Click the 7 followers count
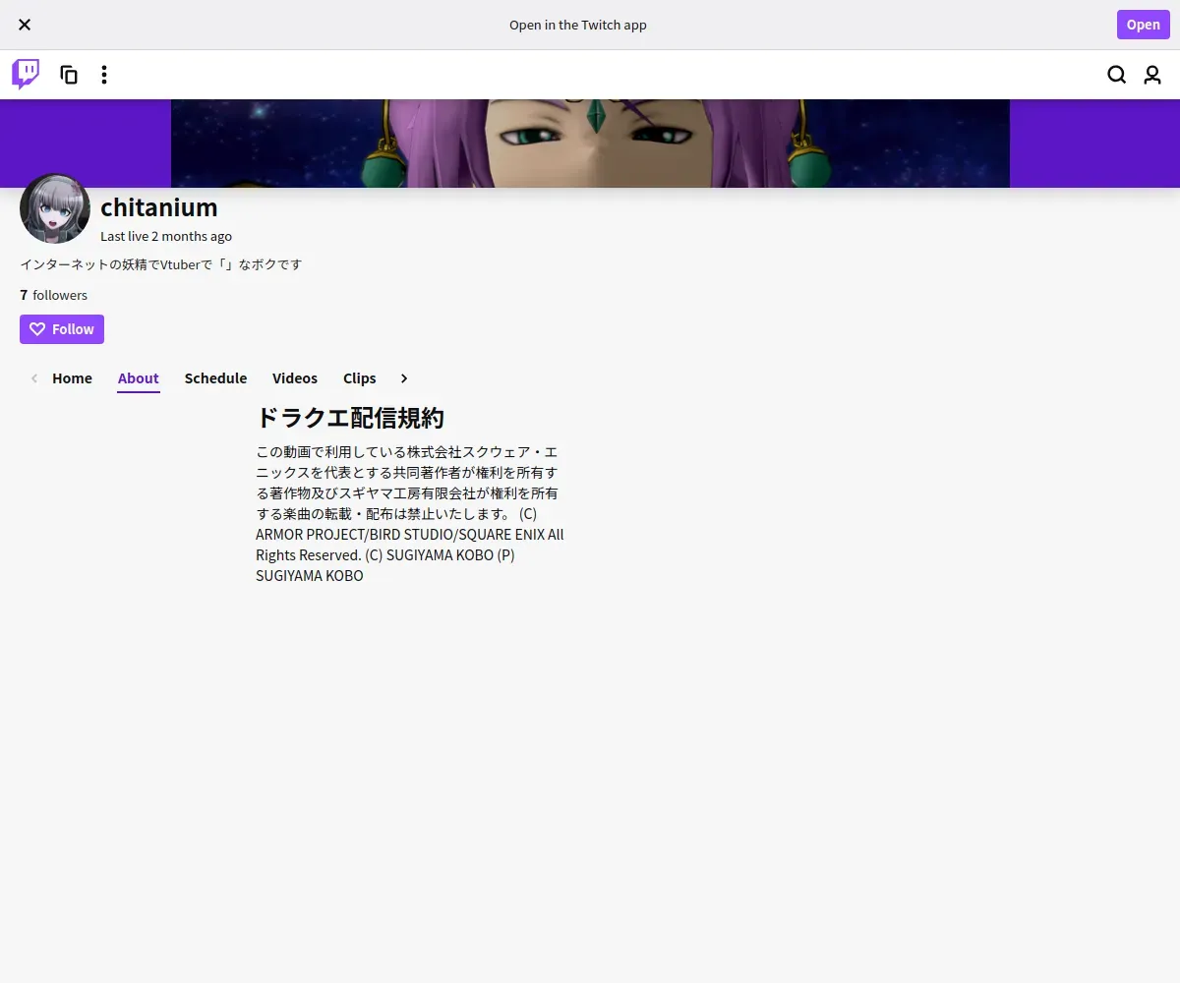This screenshot has width=1180, height=983. point(54,295)
